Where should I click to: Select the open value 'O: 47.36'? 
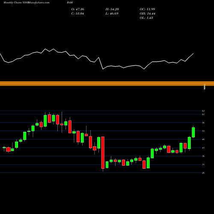click(77, 9)
